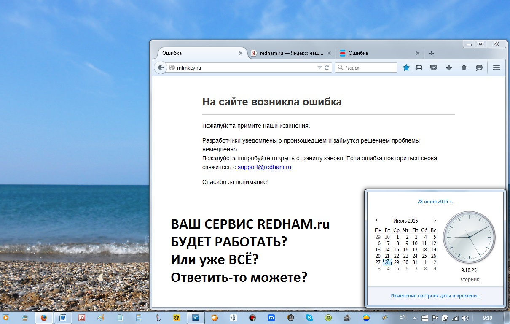Expand the URL bar history dropdown
Screen dimensions: 510x324
tap(319, 67)
